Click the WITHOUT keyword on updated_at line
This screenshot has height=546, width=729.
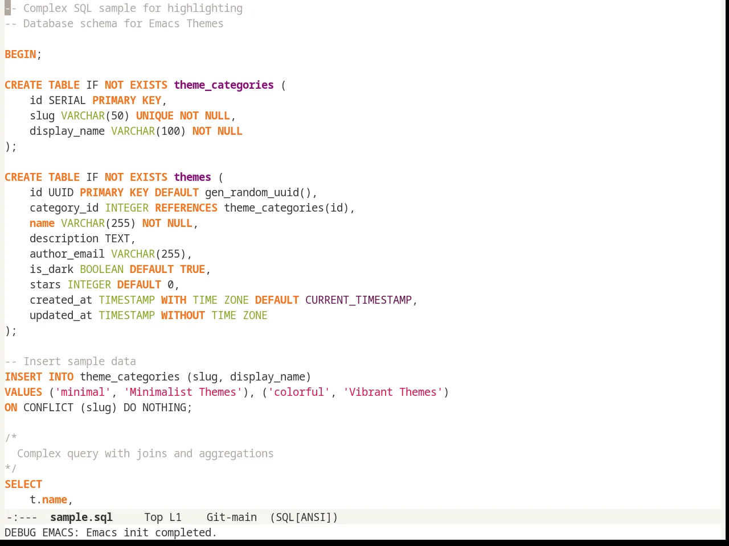pyautogui.click(x=183, y=316)
